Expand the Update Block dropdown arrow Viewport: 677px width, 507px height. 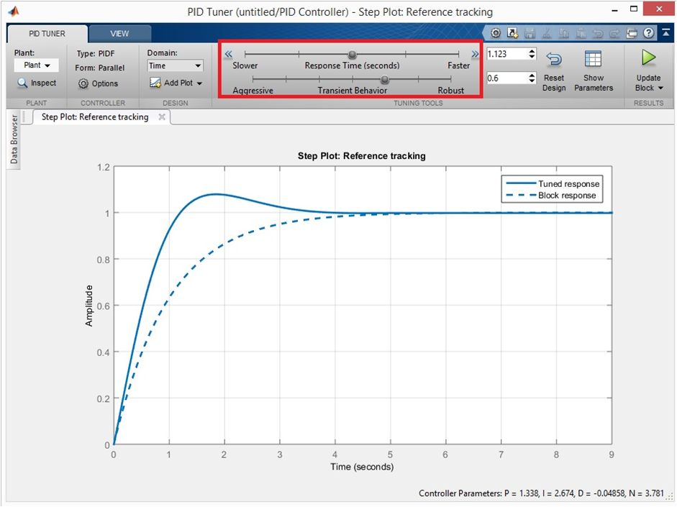[x=660, y=88]
